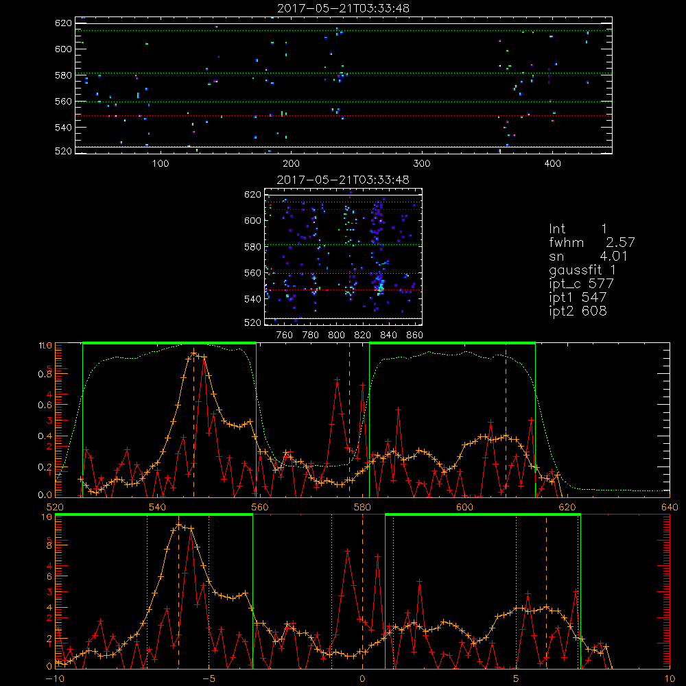Click x-axis label 300 under wide image
686x686 pixels.
(x=422, y=164)
